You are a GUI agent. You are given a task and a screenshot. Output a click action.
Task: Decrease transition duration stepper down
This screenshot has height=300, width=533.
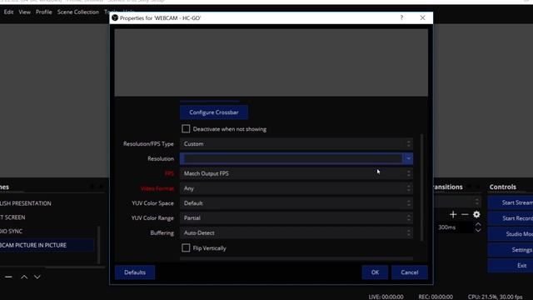click(478, 230)
